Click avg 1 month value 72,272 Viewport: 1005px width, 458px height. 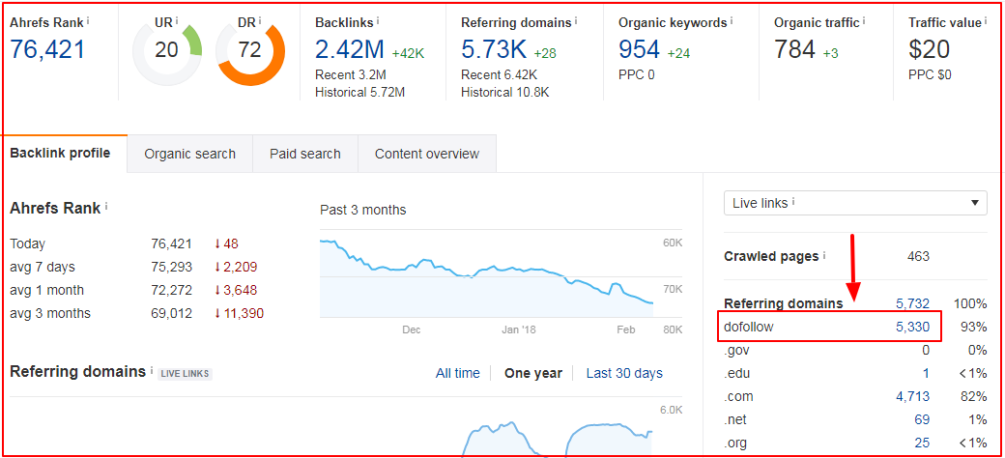click(171, 290)
